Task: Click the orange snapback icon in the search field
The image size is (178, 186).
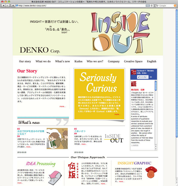Action: click(x=175, y=6)
